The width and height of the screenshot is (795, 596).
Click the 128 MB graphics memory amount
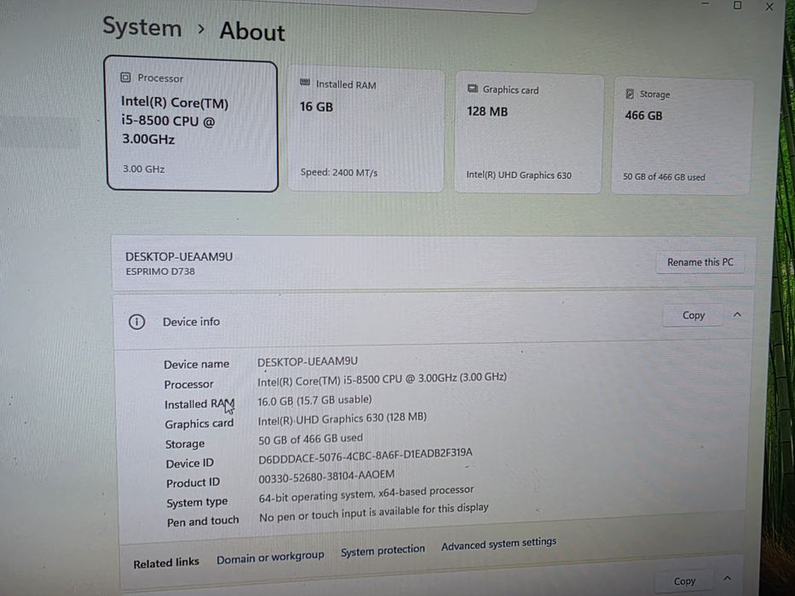[x=487, y=112]
